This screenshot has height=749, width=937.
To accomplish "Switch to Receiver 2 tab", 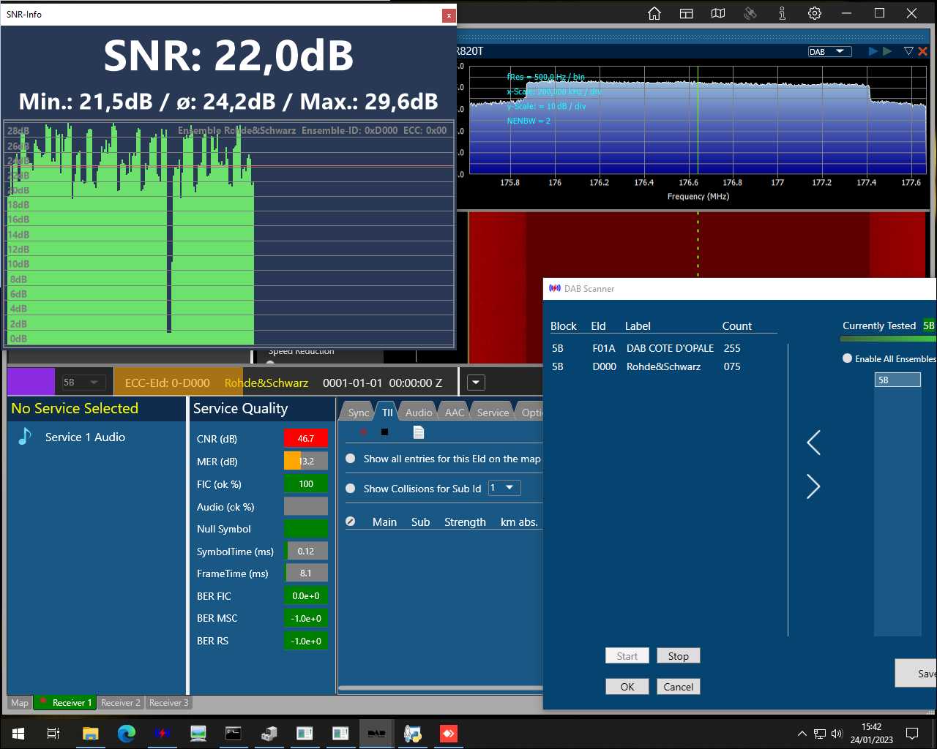I will (x=120, y=703).
